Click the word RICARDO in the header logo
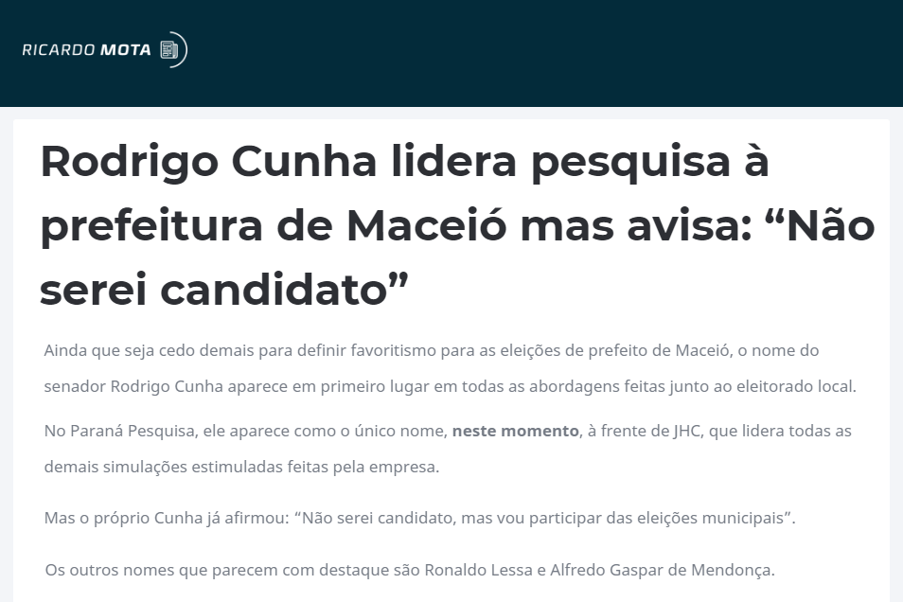Viewport: 903px width, 602px height. click(58, 50)
